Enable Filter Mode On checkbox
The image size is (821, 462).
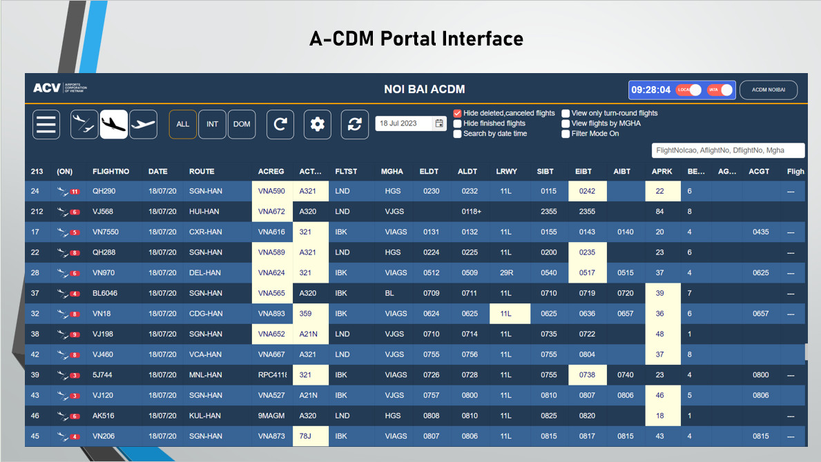pos(566,134)
